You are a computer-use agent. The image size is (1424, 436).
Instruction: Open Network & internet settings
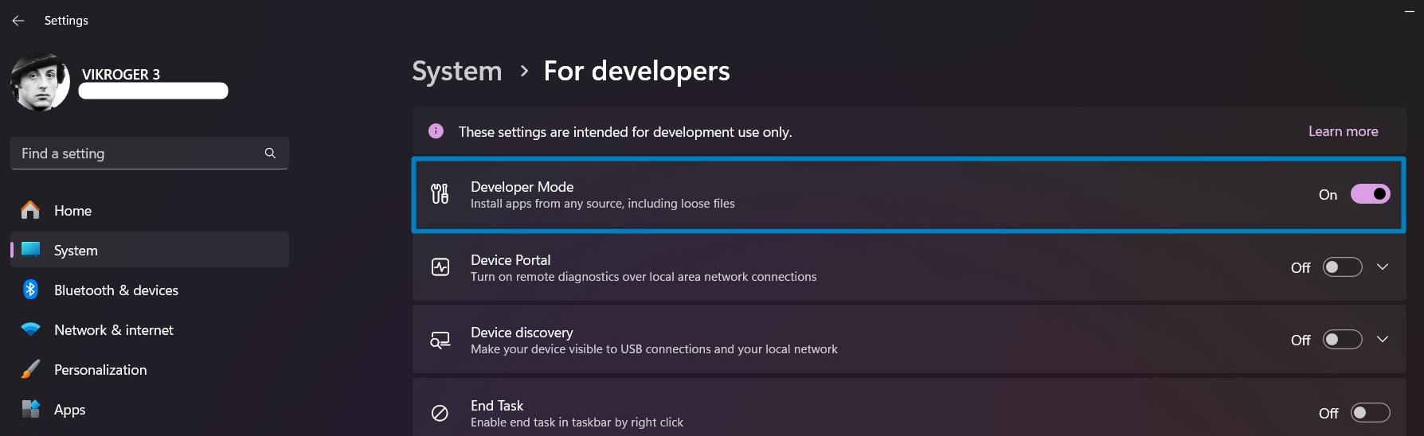[x=150, y=329]
